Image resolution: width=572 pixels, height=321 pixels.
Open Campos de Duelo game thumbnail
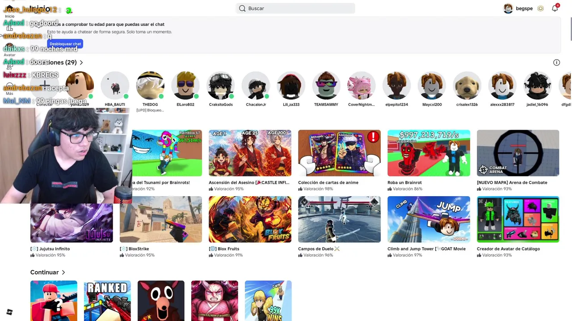[x=339, y=219]
